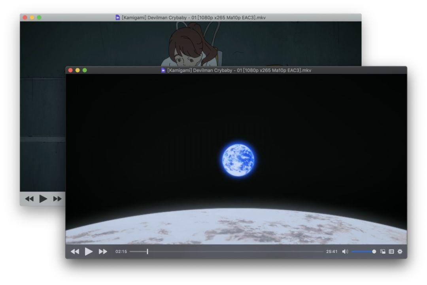This screenshot has height=285, width=427.
Task: Maximize the front dark player window
Action: pos(85,70)
